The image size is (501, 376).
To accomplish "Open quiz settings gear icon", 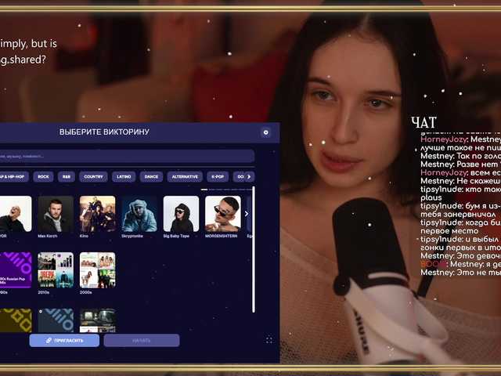I will pyautogui.click(x=265, y=132).
